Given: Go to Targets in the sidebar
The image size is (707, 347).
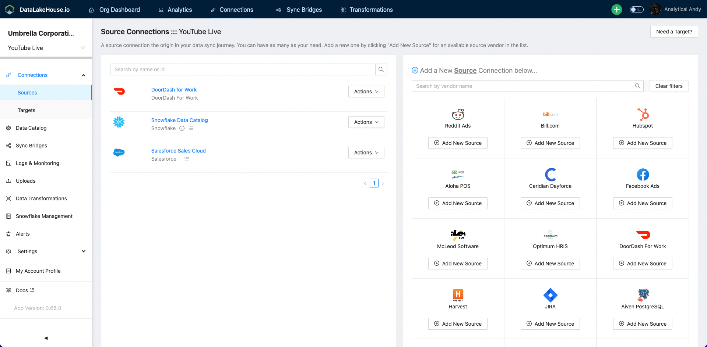Looking at the screenshot, I should tap(27, 110).
